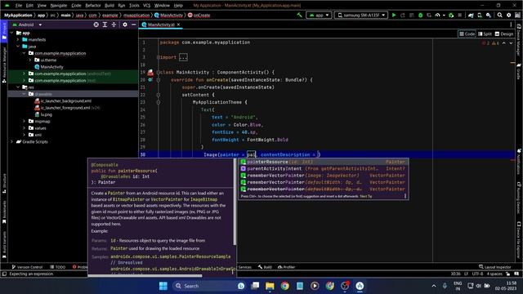Toggle the Structure side tab
This screenshot has width=523, height=294.
(4, 183)
